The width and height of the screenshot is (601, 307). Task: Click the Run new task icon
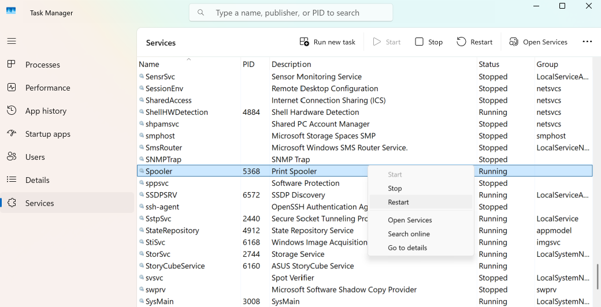(305, 42)
